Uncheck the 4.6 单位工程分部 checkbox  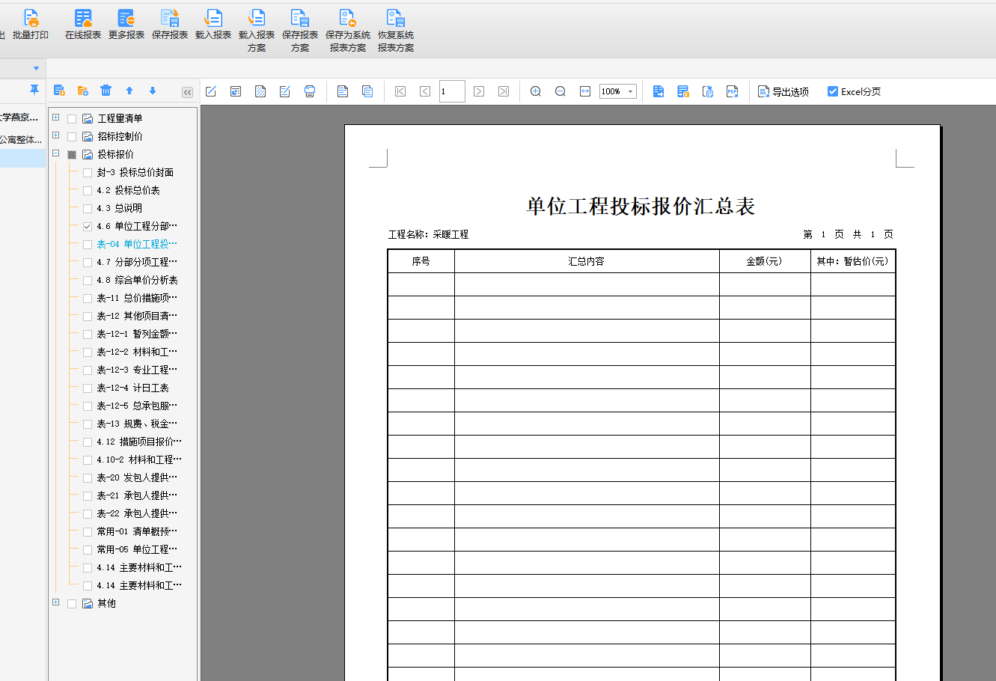[x=88, y=226]
